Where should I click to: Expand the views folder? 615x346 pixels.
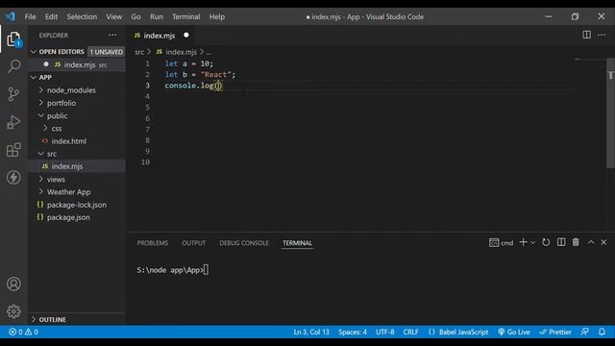tap(56, 180)
